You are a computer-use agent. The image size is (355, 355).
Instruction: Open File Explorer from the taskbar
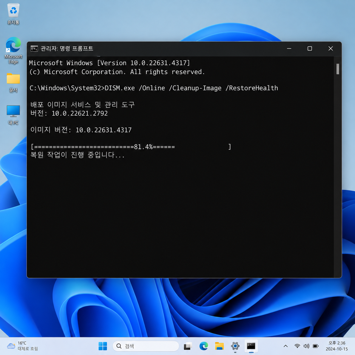pos(219,346)
